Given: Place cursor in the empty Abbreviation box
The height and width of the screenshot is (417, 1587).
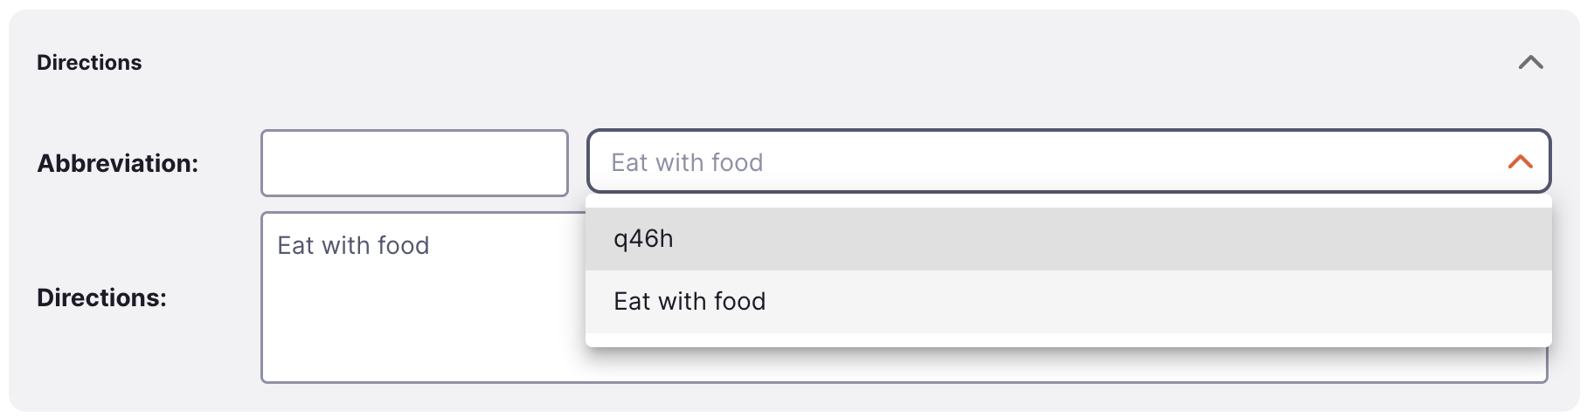Looking at the screenshot, I should pos(414,163).
